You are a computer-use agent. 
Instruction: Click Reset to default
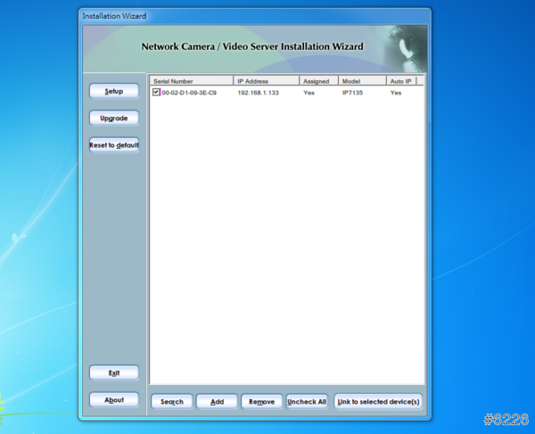tap(114, 145)
